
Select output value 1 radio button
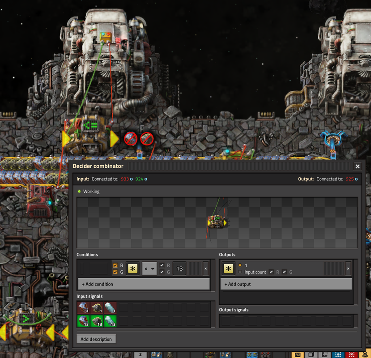(x=240, y=265)
